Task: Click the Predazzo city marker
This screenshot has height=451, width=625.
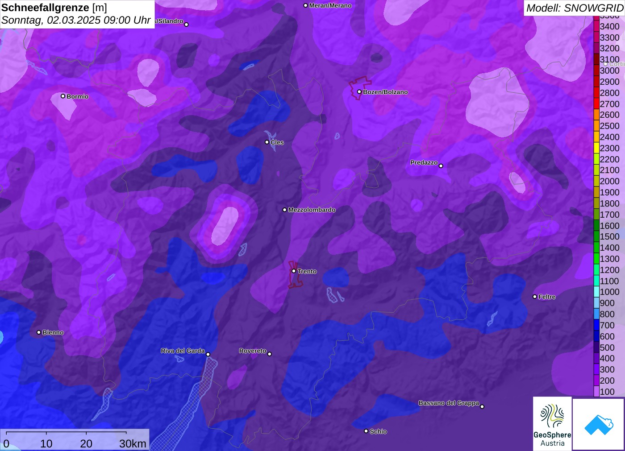Action: pyautogui.click(x=441, y=166)
